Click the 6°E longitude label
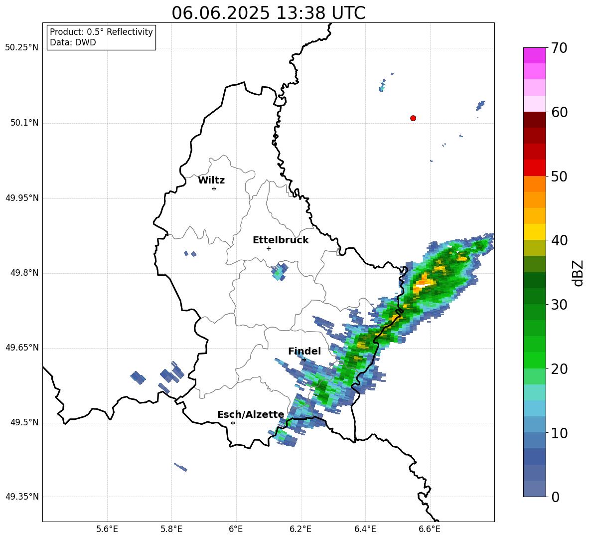The width and height of the screenshot is (590, 539). click(x=236, y=529)
